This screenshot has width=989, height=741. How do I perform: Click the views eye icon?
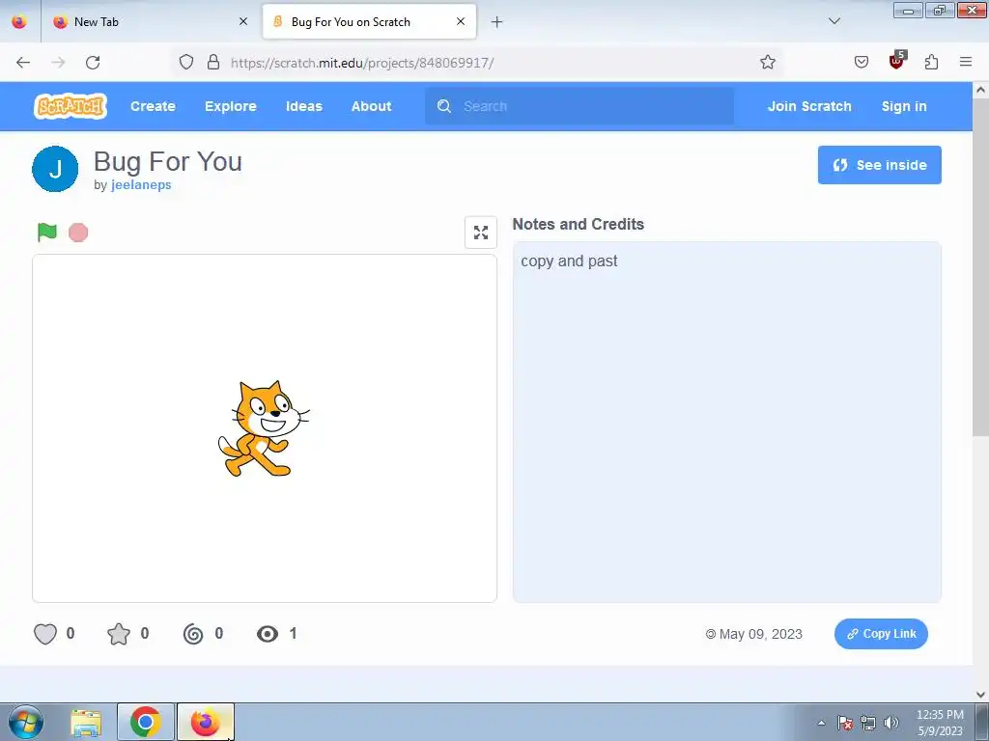(268, 634)
